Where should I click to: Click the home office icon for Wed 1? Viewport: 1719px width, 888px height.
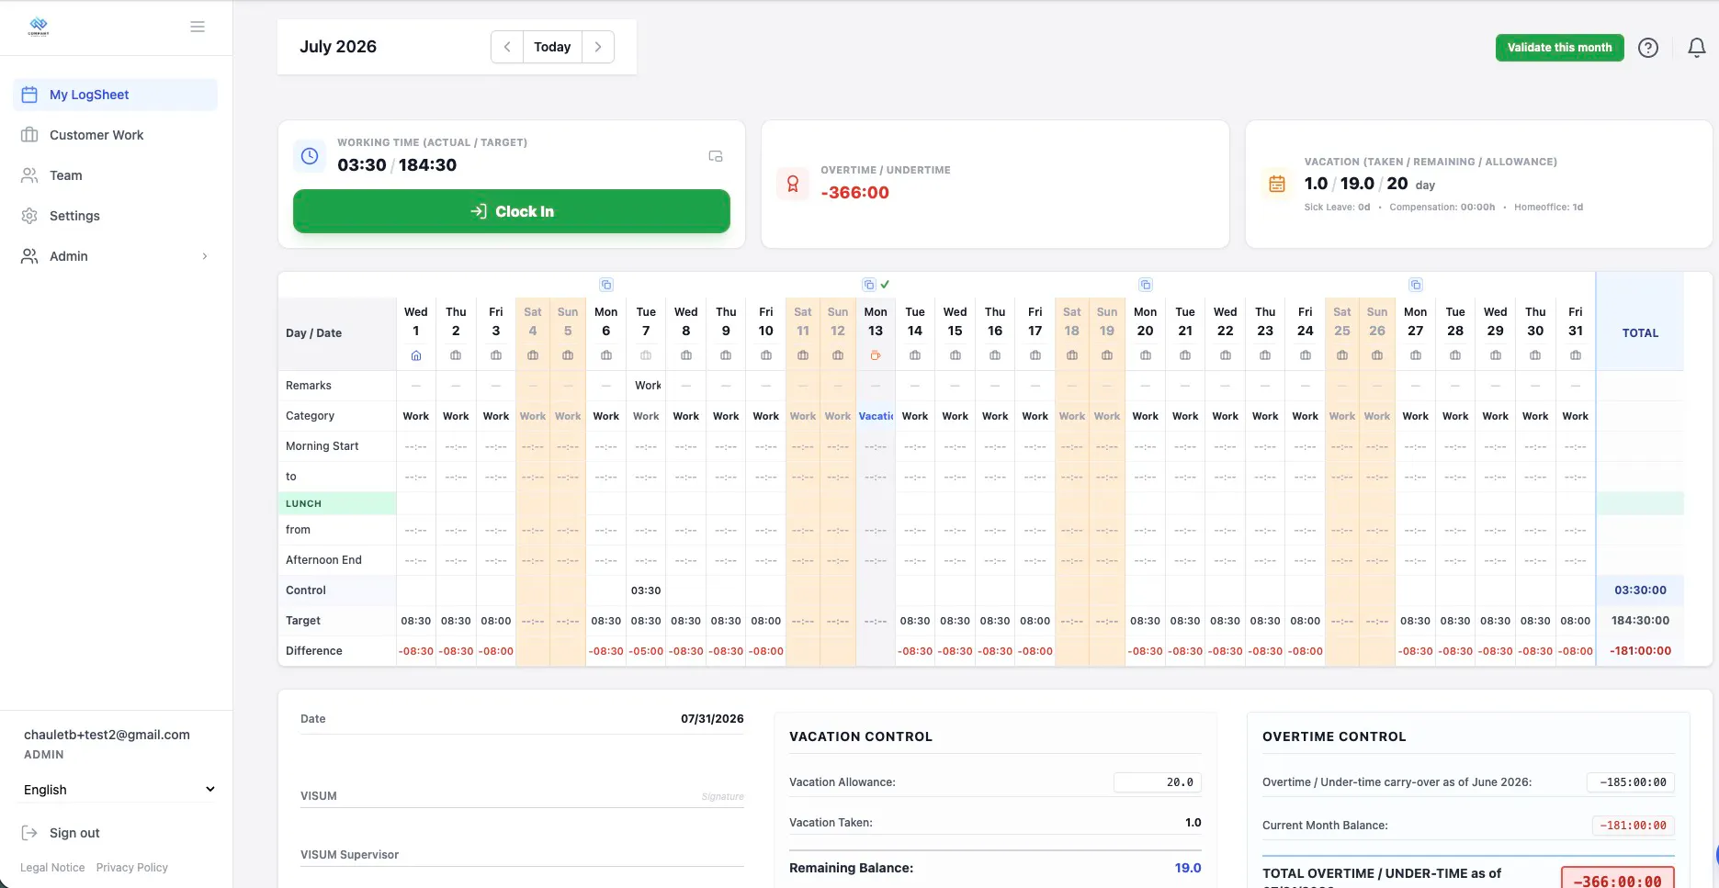pos(416,355)
